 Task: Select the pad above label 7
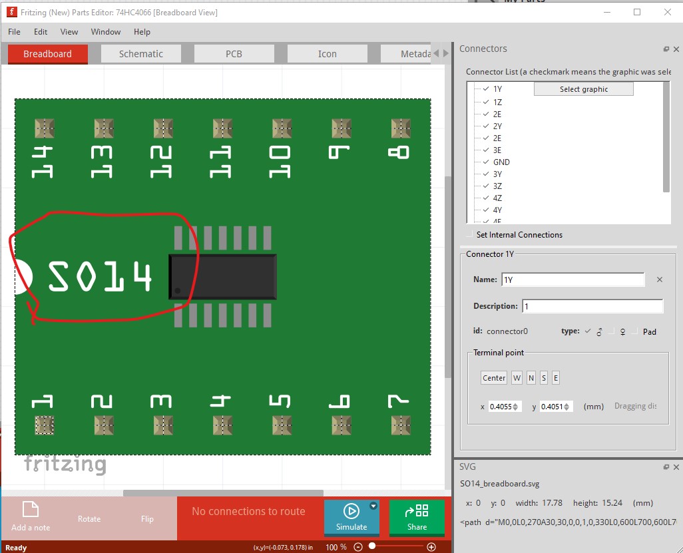[x=401, y=425]
